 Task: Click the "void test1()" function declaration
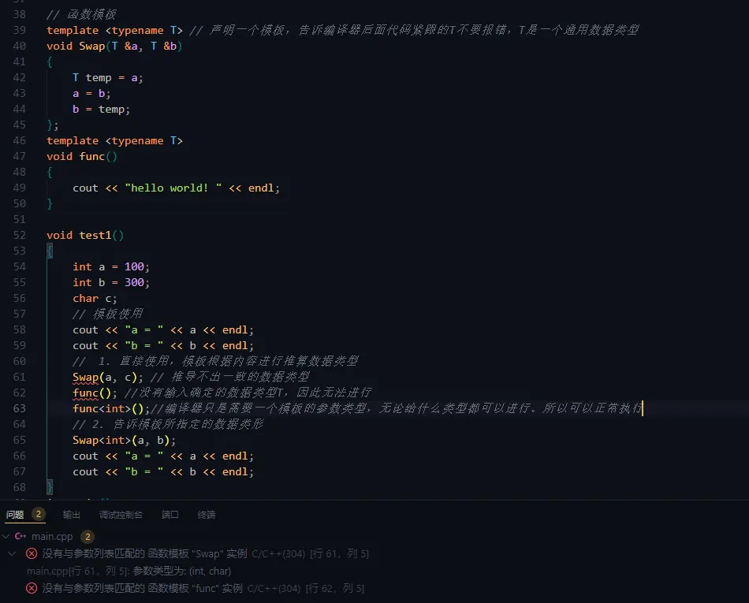[85, 236]
